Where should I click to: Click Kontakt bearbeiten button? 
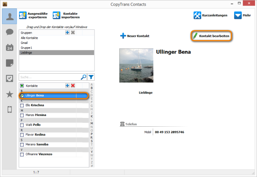(x=211, y=36)
